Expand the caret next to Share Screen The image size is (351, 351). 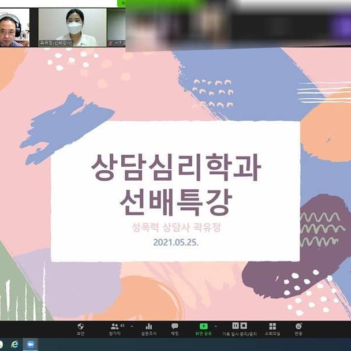216,326
